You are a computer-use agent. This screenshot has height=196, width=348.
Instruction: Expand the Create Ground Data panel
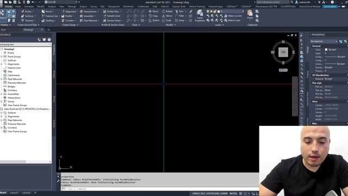(28, 25)
